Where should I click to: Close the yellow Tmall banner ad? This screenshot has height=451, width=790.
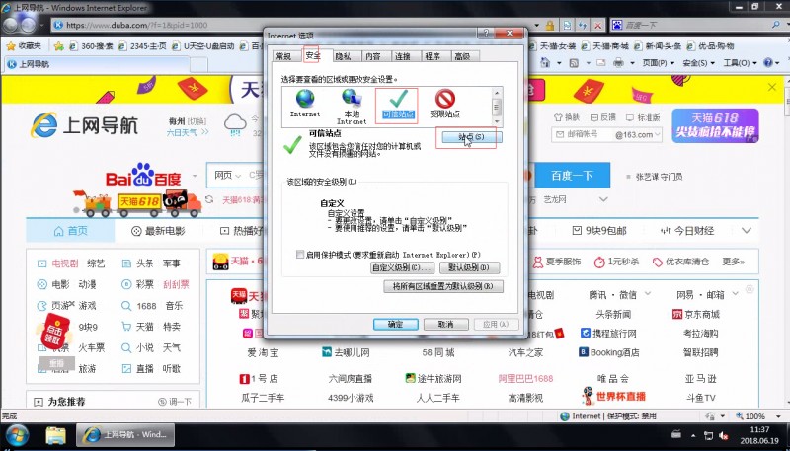coord(772,88)
